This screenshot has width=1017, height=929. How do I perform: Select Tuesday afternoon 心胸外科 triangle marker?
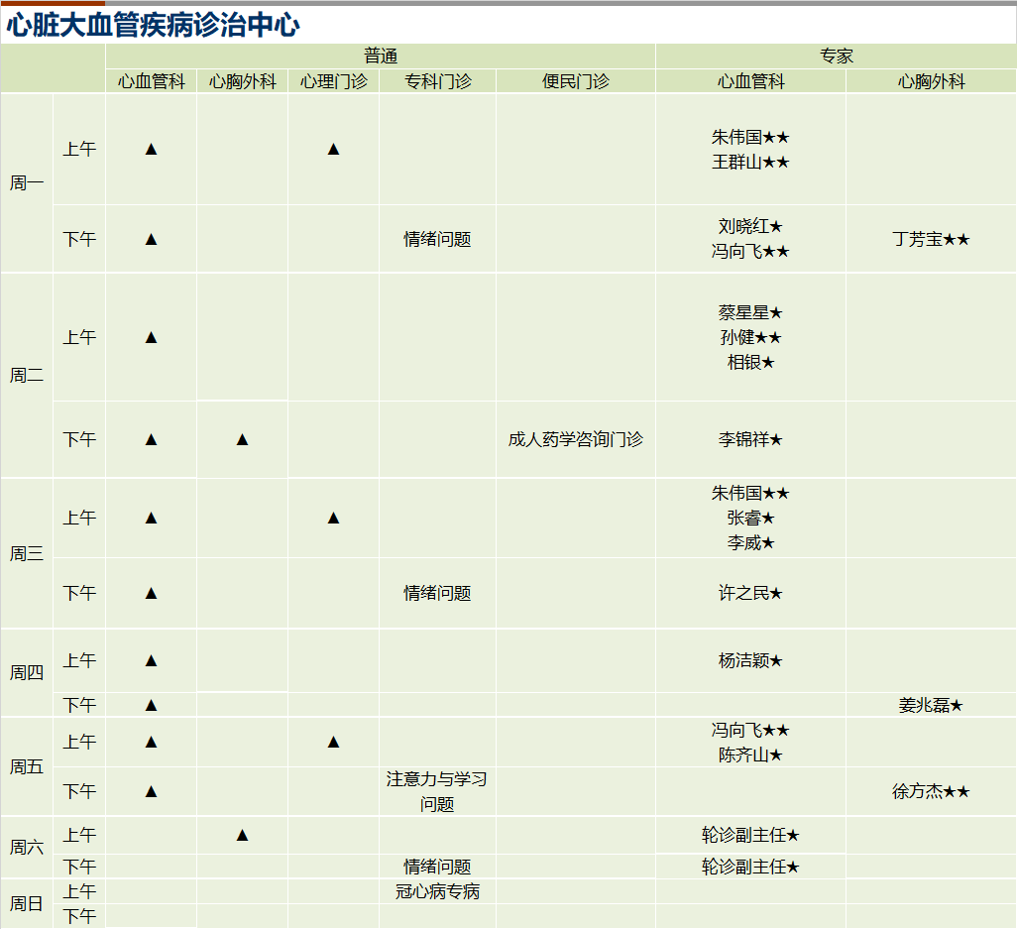242,439
